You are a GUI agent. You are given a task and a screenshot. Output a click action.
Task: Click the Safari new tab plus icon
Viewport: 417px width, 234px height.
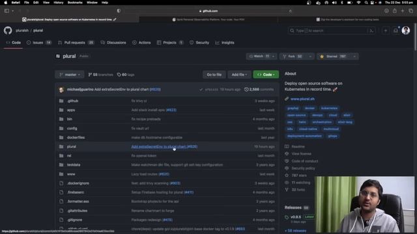click(403, 11)
